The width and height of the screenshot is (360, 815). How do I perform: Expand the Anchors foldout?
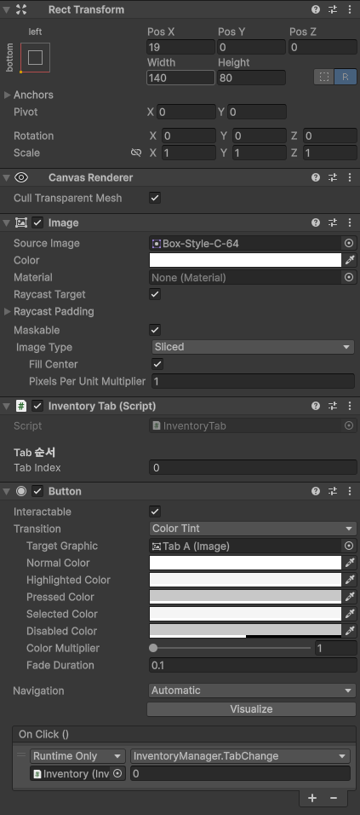pyautogui.click(x=8, y=95)
